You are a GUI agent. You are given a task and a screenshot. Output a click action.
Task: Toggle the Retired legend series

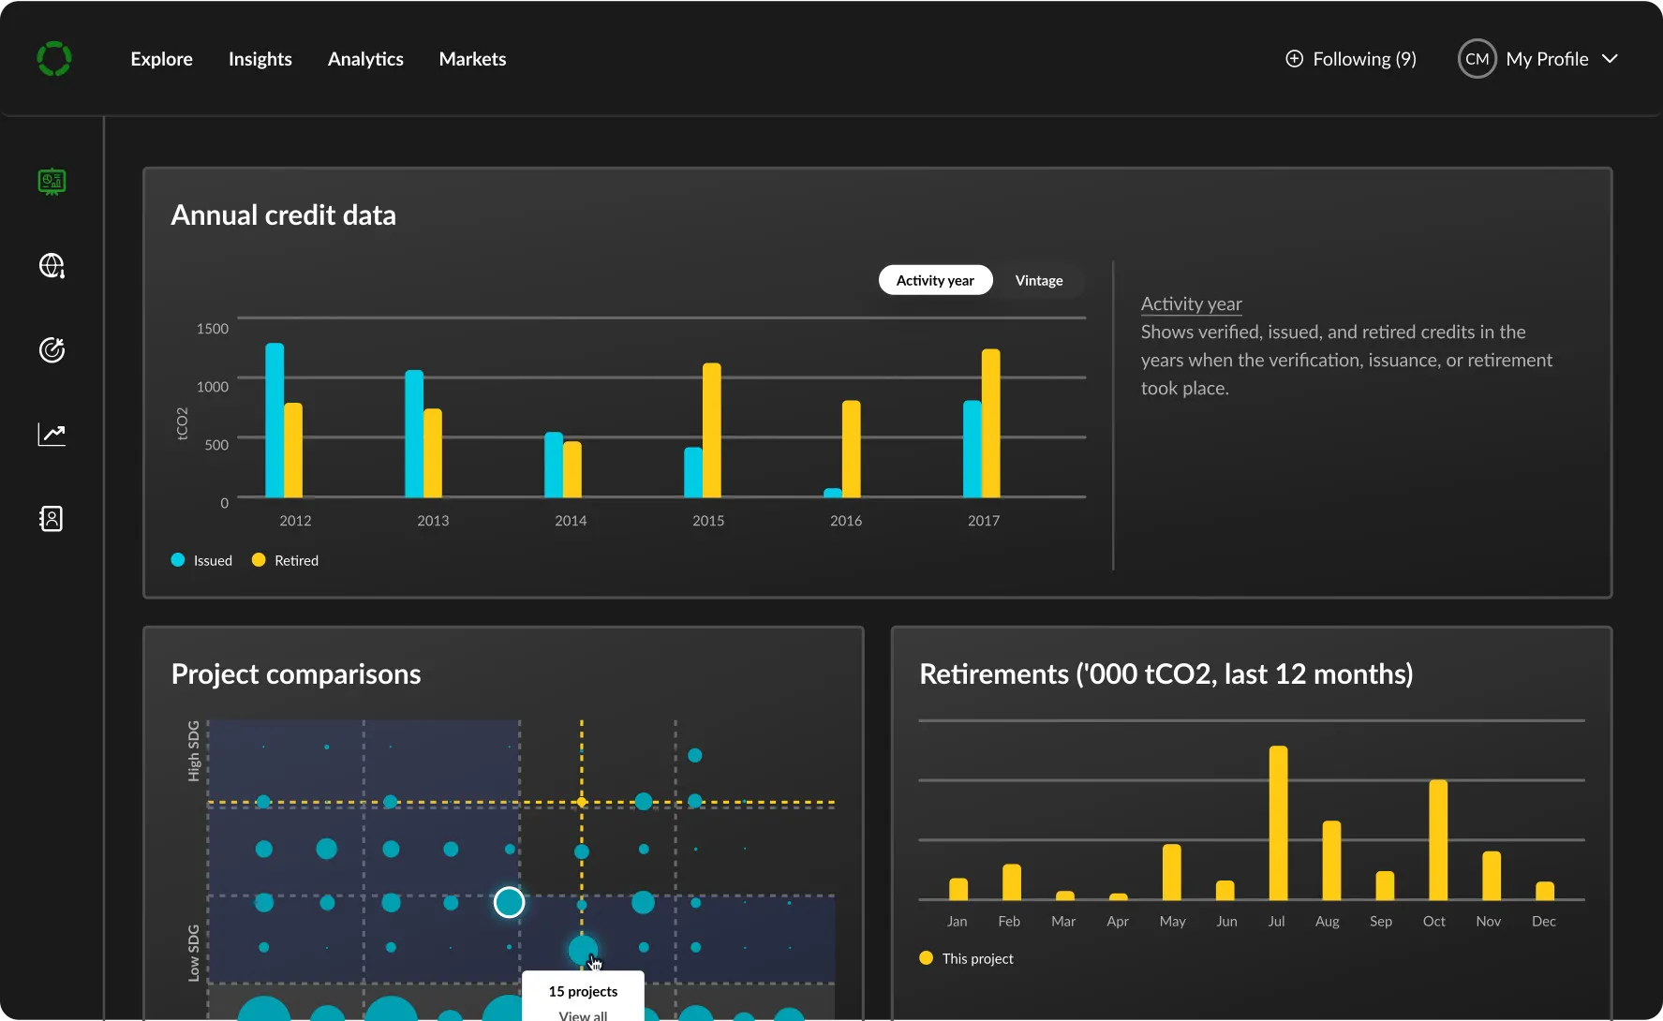point(286,560)
